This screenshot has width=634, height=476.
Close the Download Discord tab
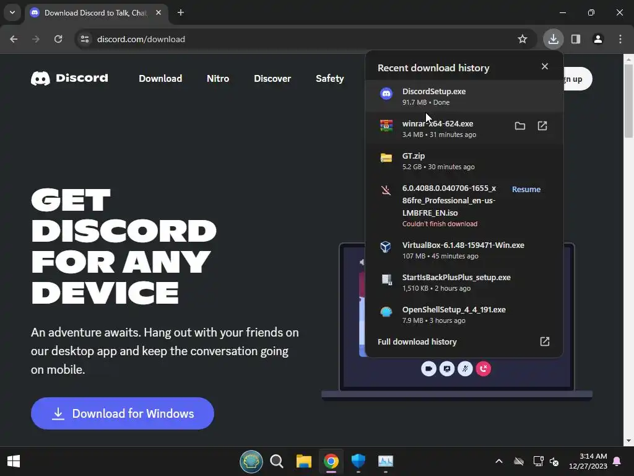pyautogui.click(x=158, y=12)
